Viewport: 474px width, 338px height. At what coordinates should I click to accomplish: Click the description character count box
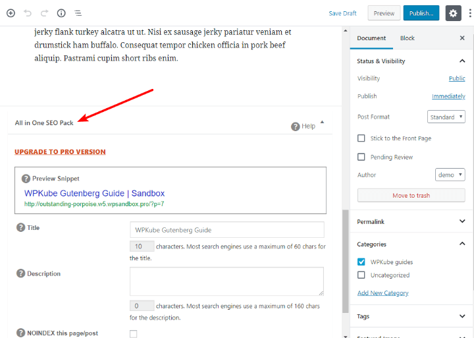(x=142, y=306)
